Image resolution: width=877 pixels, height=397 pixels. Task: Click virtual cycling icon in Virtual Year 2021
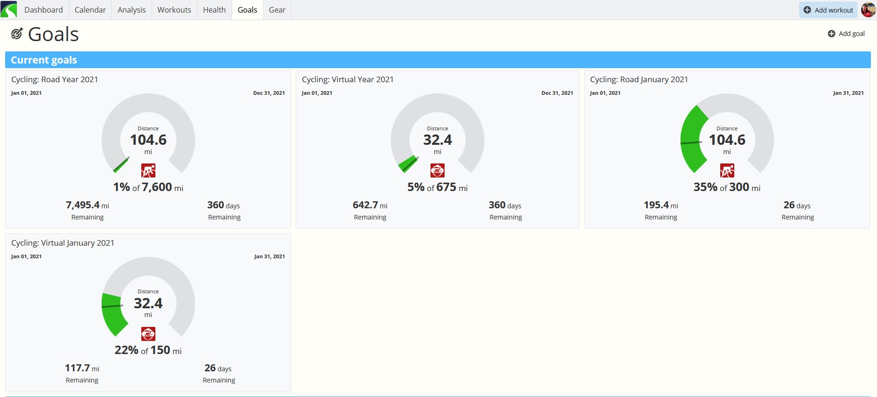pyautogui.click(x=438, y=170)
